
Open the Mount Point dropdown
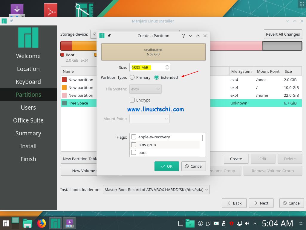(x=149, y=119)
